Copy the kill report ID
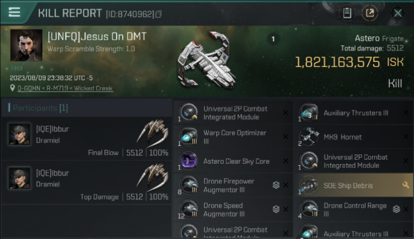 tap(159, 14)
